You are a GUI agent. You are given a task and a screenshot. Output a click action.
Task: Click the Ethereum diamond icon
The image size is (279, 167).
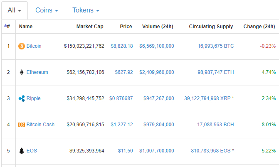[x=22, y=72]
